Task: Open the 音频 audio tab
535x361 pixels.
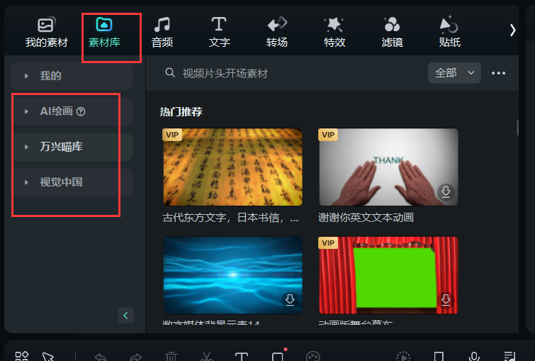Action: (x=162, y=33)
